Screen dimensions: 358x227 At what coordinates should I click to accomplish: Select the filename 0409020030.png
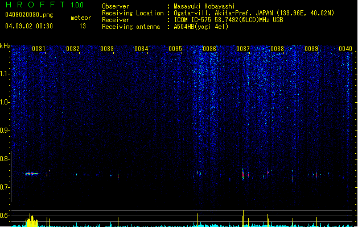click(29, 15)
